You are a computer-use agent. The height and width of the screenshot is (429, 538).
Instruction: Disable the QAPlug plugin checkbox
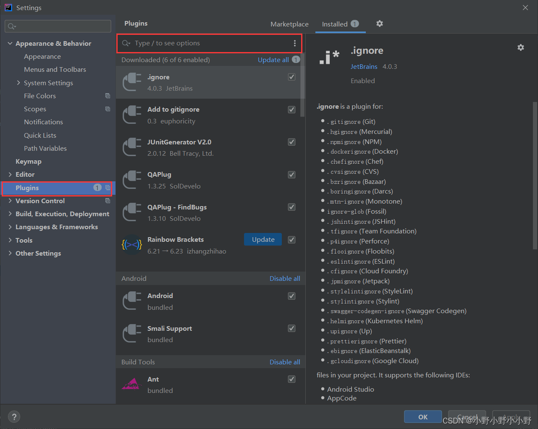pos(291,175)
